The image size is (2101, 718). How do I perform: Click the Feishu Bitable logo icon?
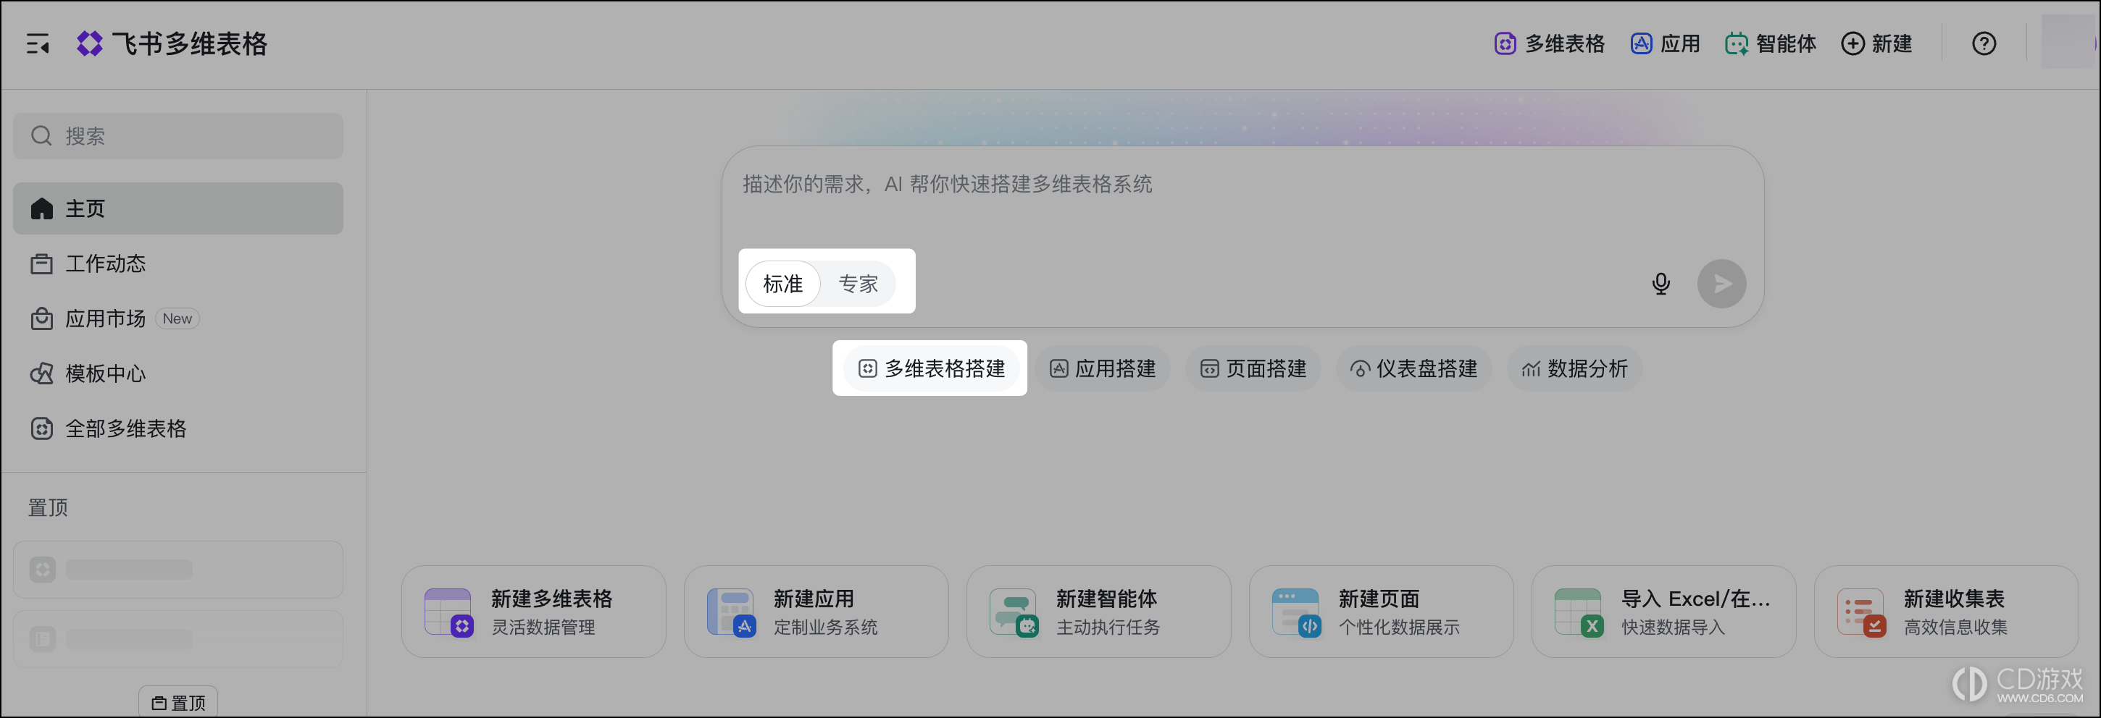90,44
